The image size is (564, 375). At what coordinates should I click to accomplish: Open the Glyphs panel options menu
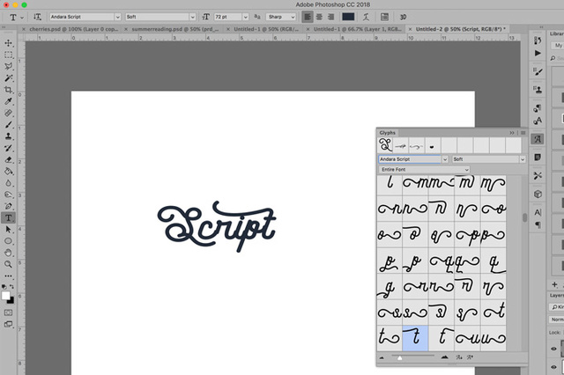[523, 133]
